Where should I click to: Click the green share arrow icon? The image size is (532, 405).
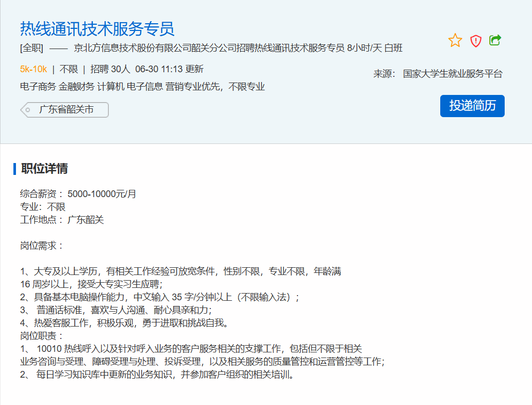point(495,40)
